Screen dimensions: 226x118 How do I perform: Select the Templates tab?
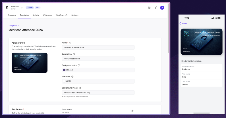pyautogui.click(x=24, y=15)
